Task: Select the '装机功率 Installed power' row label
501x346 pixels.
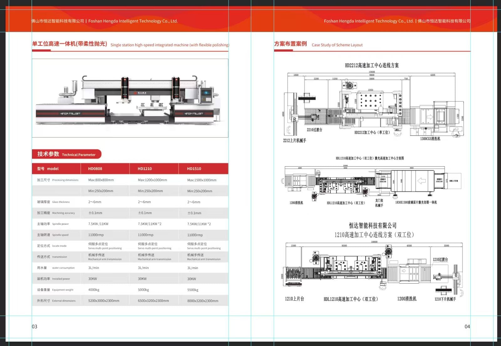Action: click(x=54, y=279)
